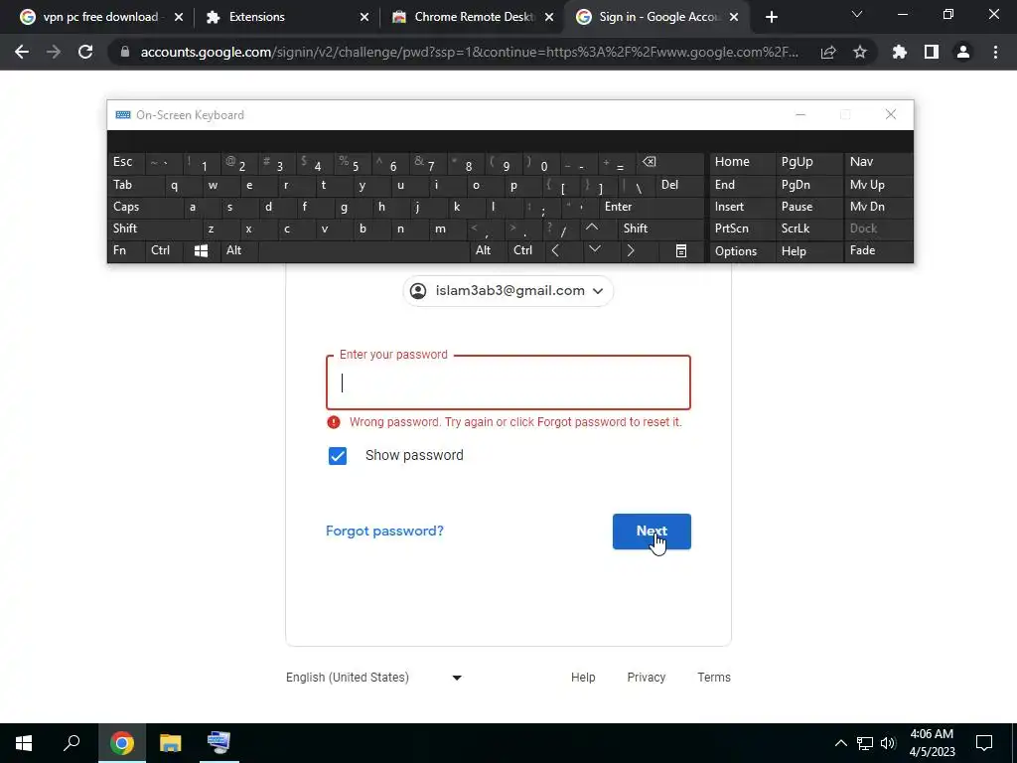Toggle the Fn key on keyboard

(x=126, y=251)
